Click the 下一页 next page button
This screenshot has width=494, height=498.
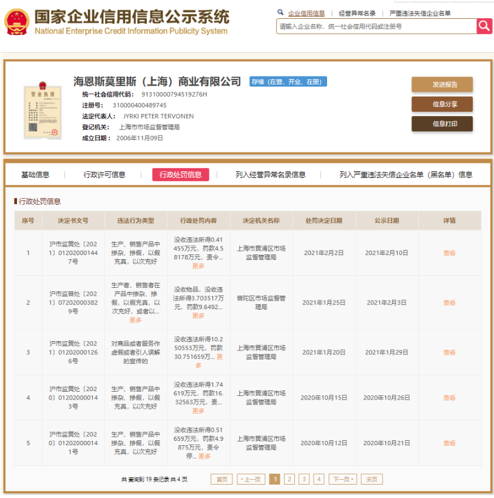343,479
